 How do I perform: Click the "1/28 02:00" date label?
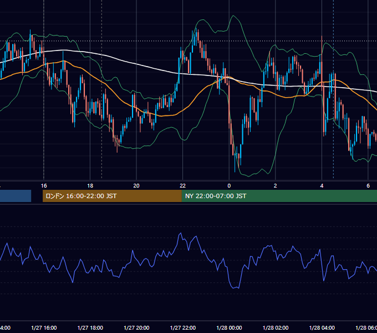[x=276, y=327]
